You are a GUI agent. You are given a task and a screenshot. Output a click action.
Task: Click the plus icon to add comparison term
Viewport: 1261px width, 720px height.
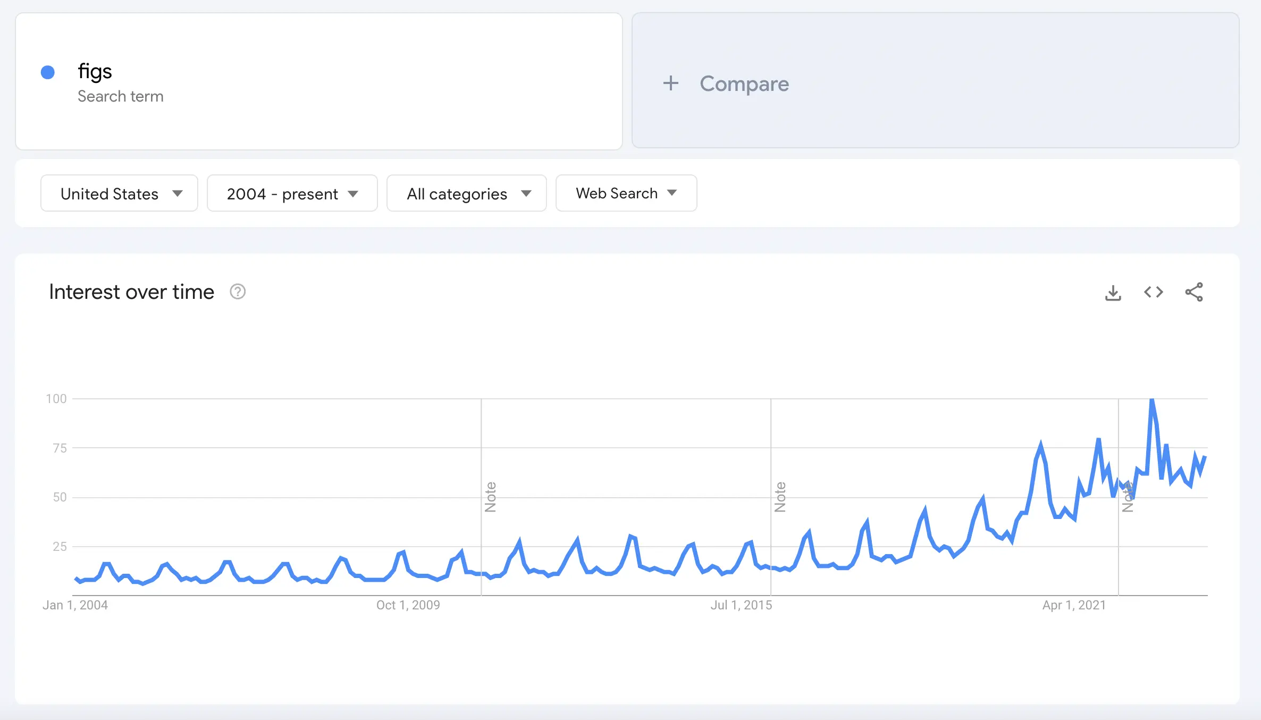pyautogui.click(x=670, y=83)
